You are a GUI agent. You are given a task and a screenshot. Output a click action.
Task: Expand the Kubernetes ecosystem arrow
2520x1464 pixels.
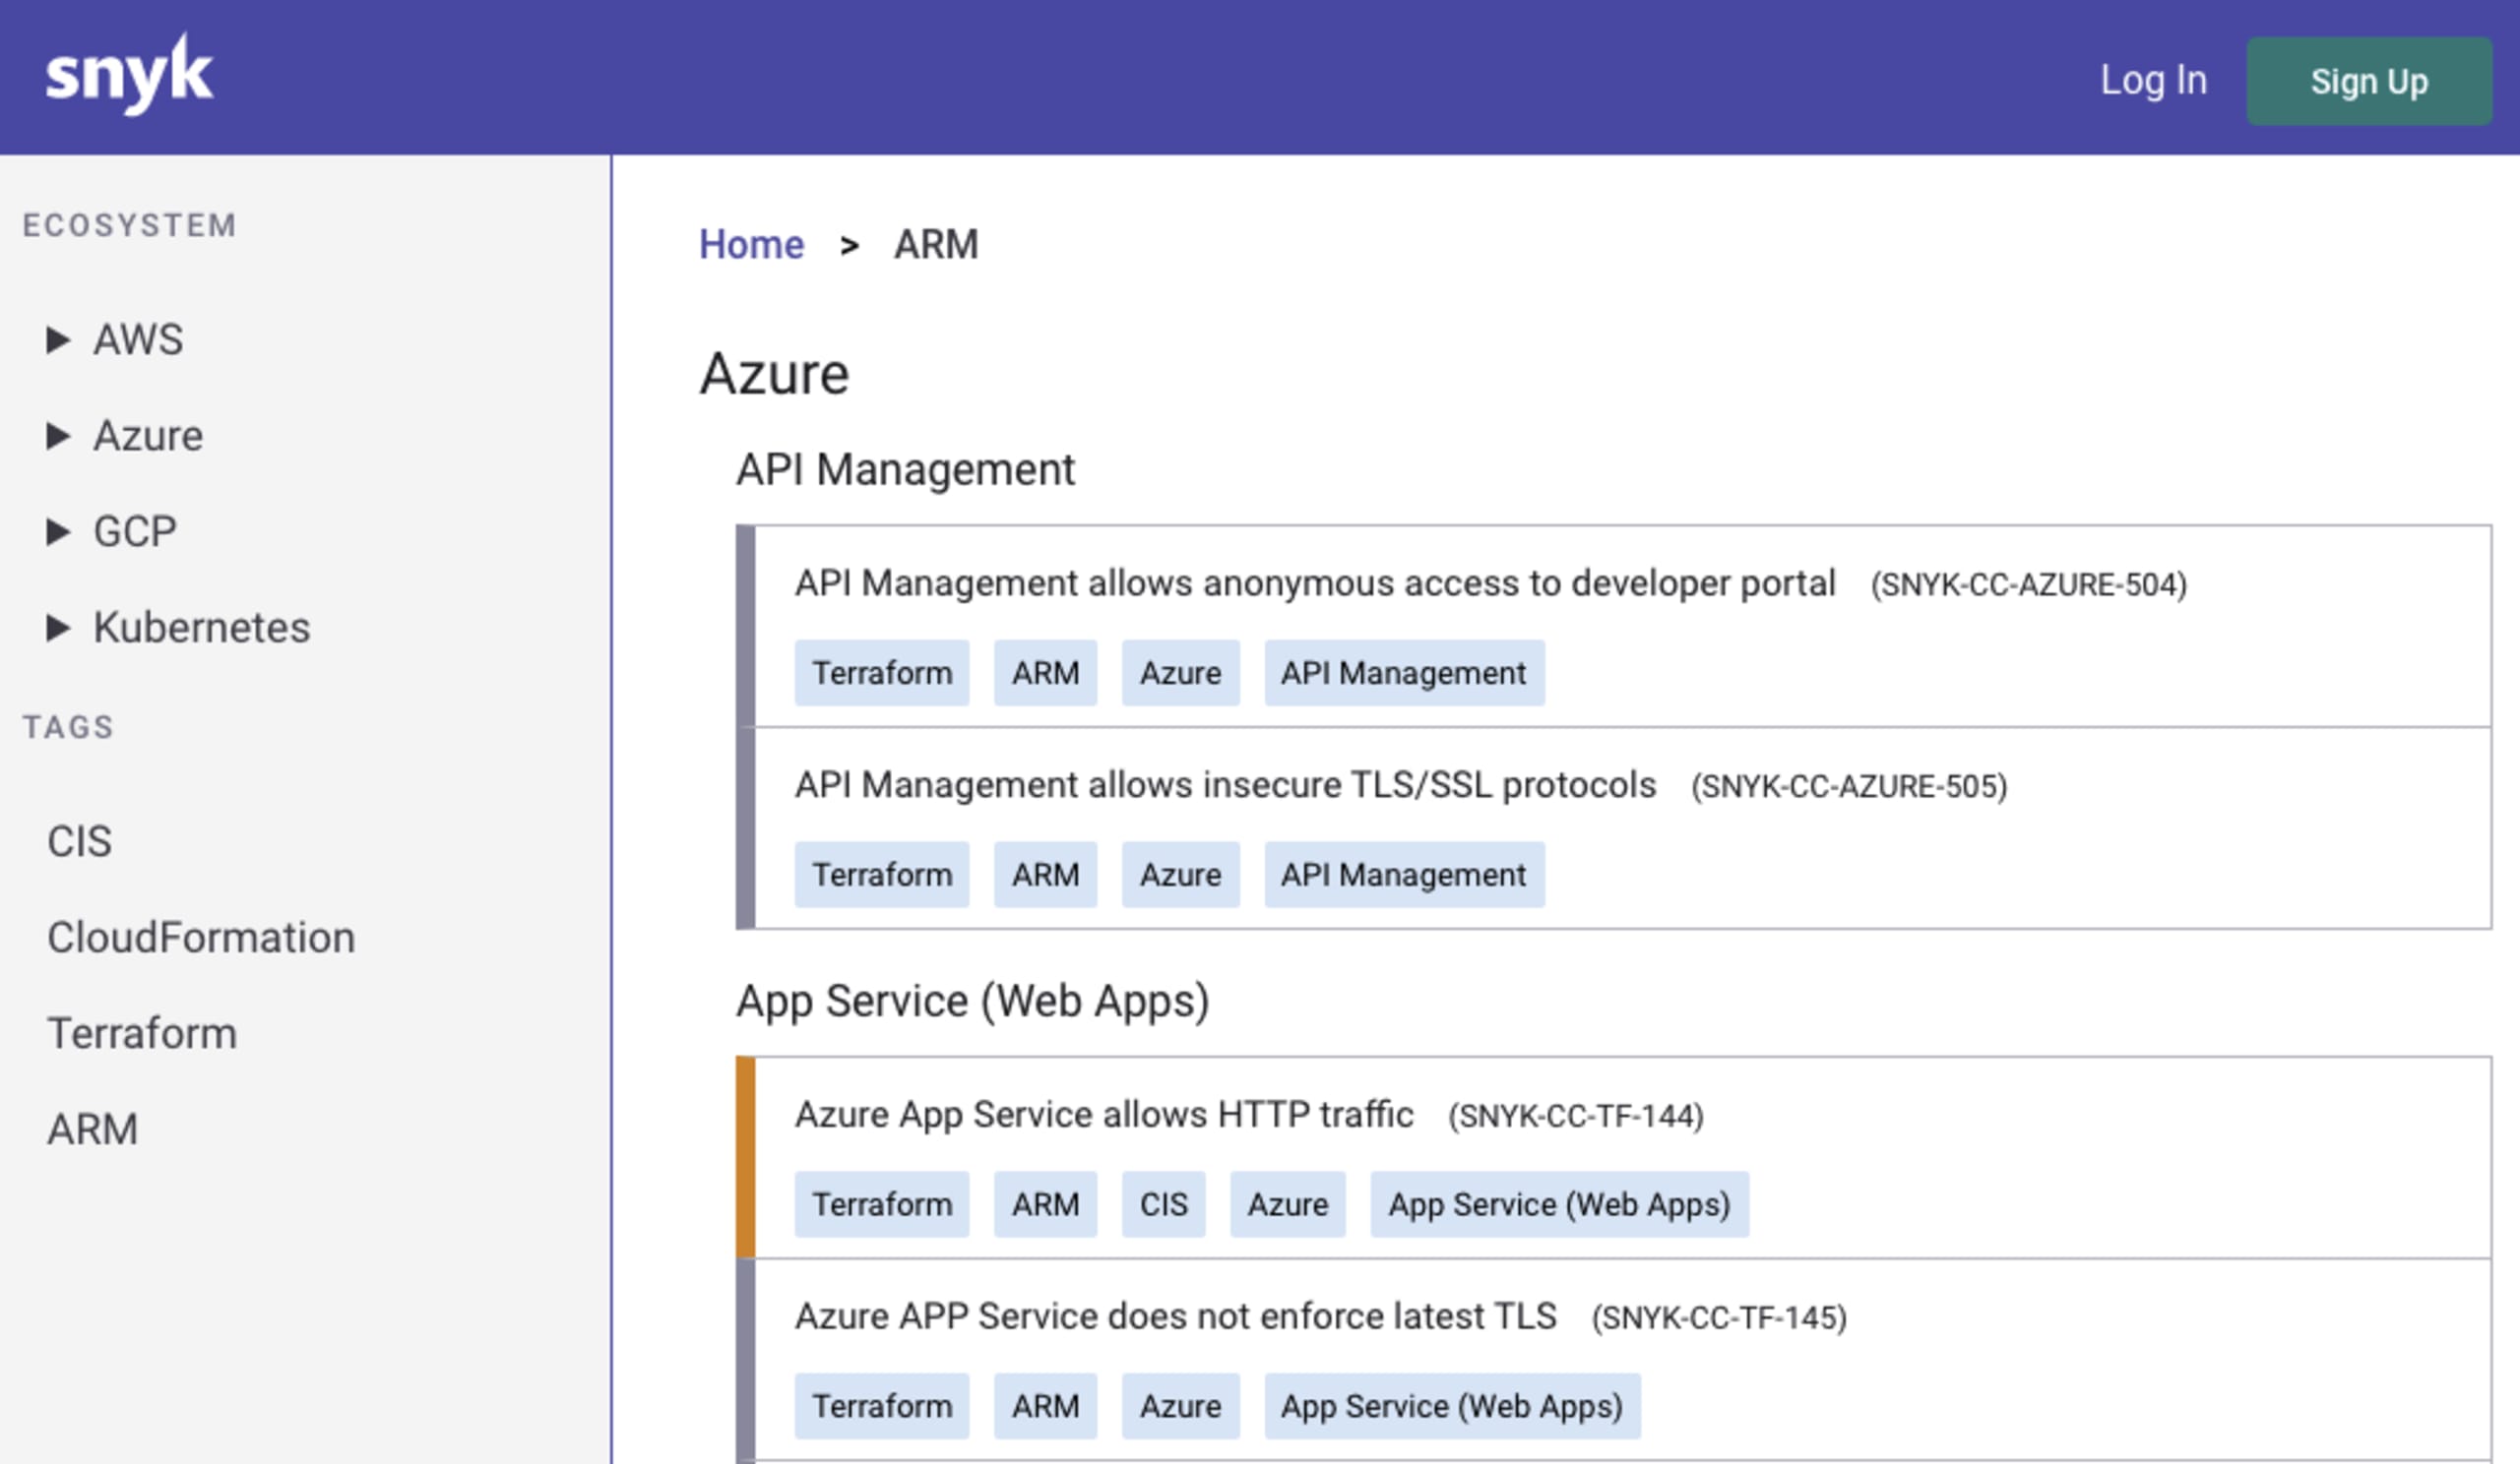click(x=58, y=628)
